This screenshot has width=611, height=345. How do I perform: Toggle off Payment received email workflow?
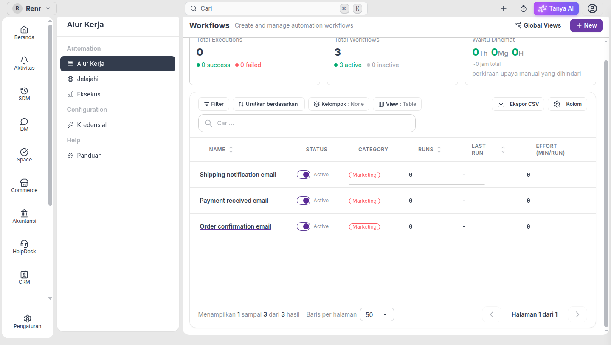coord(304,201)
